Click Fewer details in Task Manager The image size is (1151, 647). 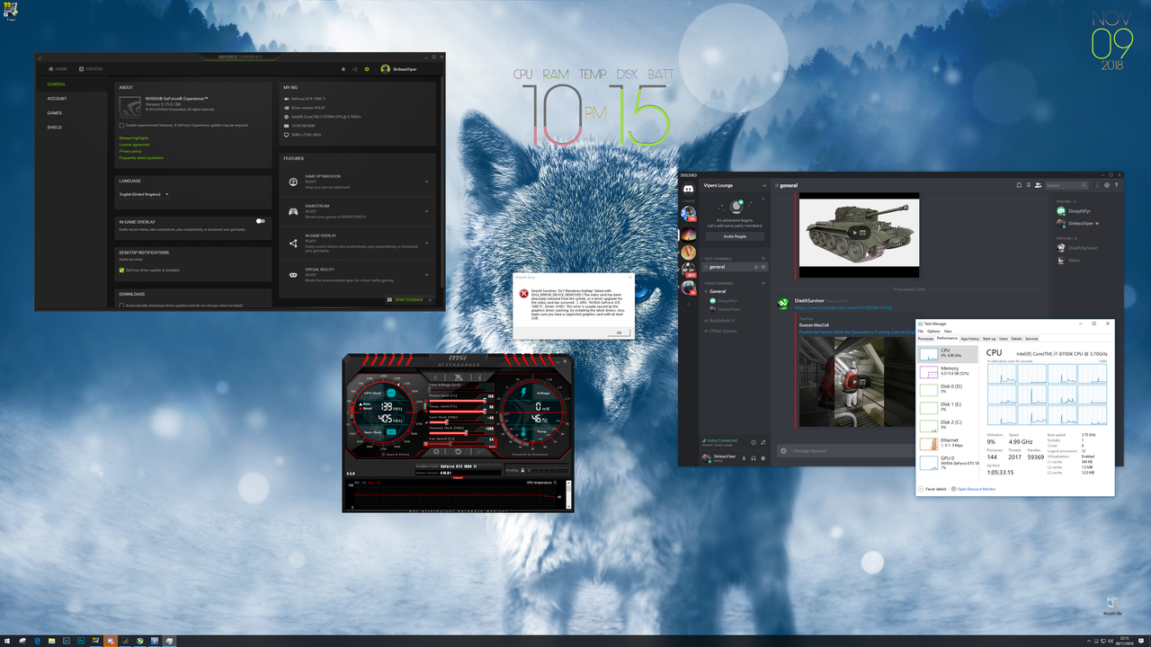(x=932, y=489)
